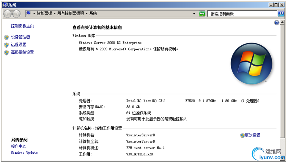The image size is (287, 163).
Task: Click the shield icon next to 设备管理器
Action: pyautogui.click(x=7, y=37)
